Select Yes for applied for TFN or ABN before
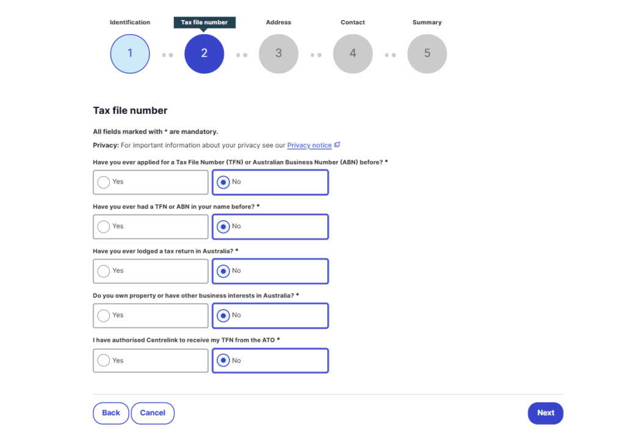Screen dimensions: 625x443 [x=104, y=182]
